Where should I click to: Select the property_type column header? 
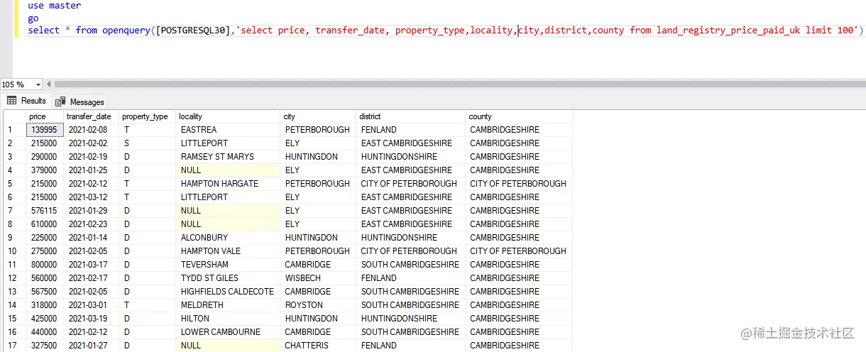[x=147, y=116]
